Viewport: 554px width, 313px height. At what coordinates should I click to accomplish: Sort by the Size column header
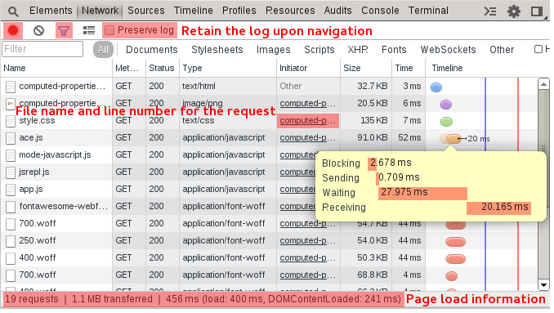(366, 68)
